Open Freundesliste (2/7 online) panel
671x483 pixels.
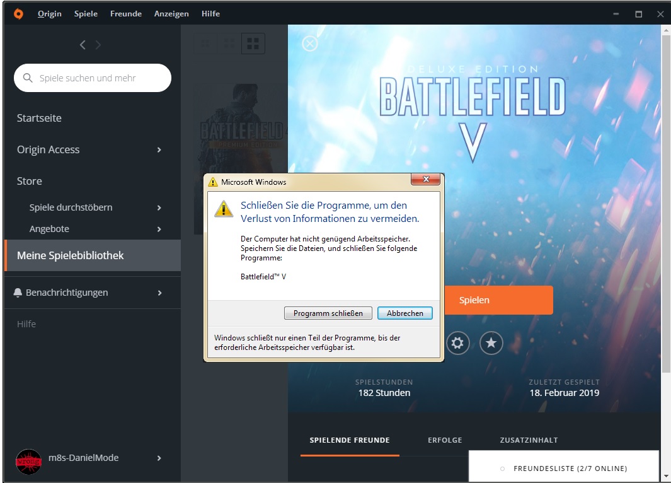[x=564, y=466]
